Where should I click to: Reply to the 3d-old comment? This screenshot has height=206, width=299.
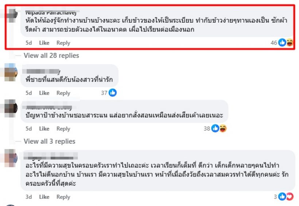pos(63,197)
